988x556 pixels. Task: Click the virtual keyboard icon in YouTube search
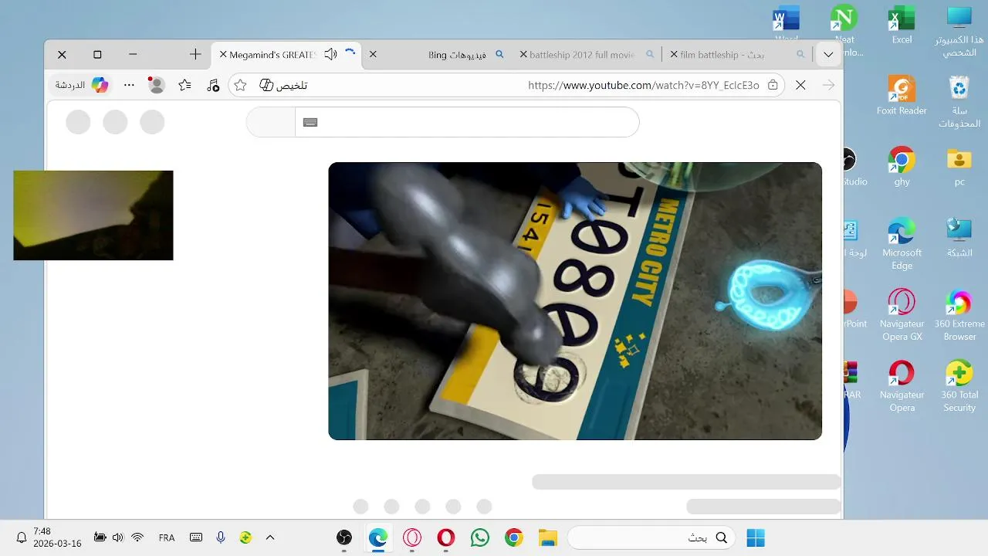click(x=310, y=122)
